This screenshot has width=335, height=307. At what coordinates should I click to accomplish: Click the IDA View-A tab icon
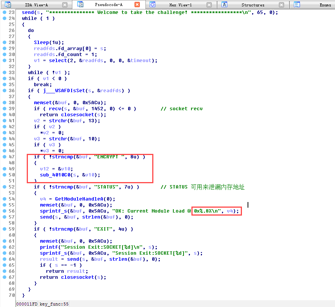pos(8,5)
